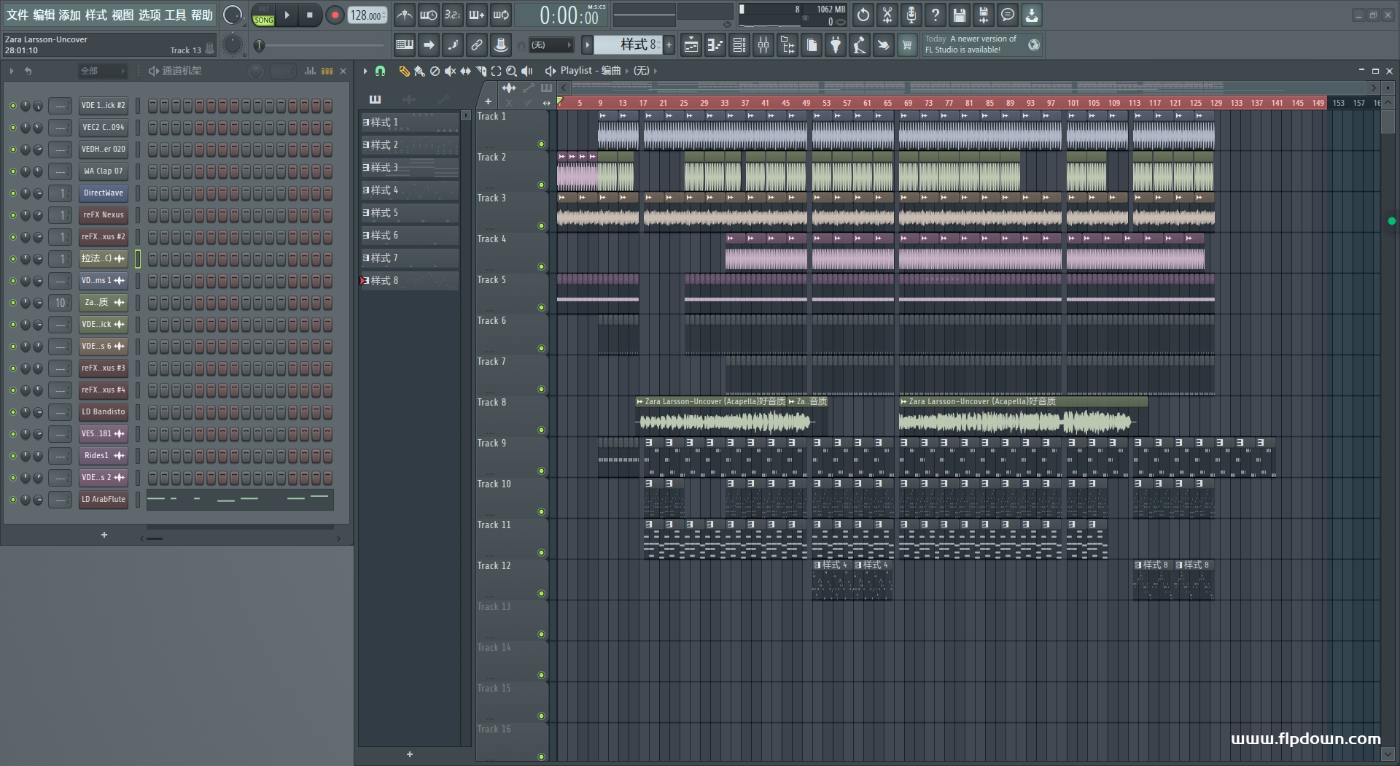Viewport: 1400px width, 766px height.
Task: Click the Stop button in transport
Action: [x=309, y=15]
